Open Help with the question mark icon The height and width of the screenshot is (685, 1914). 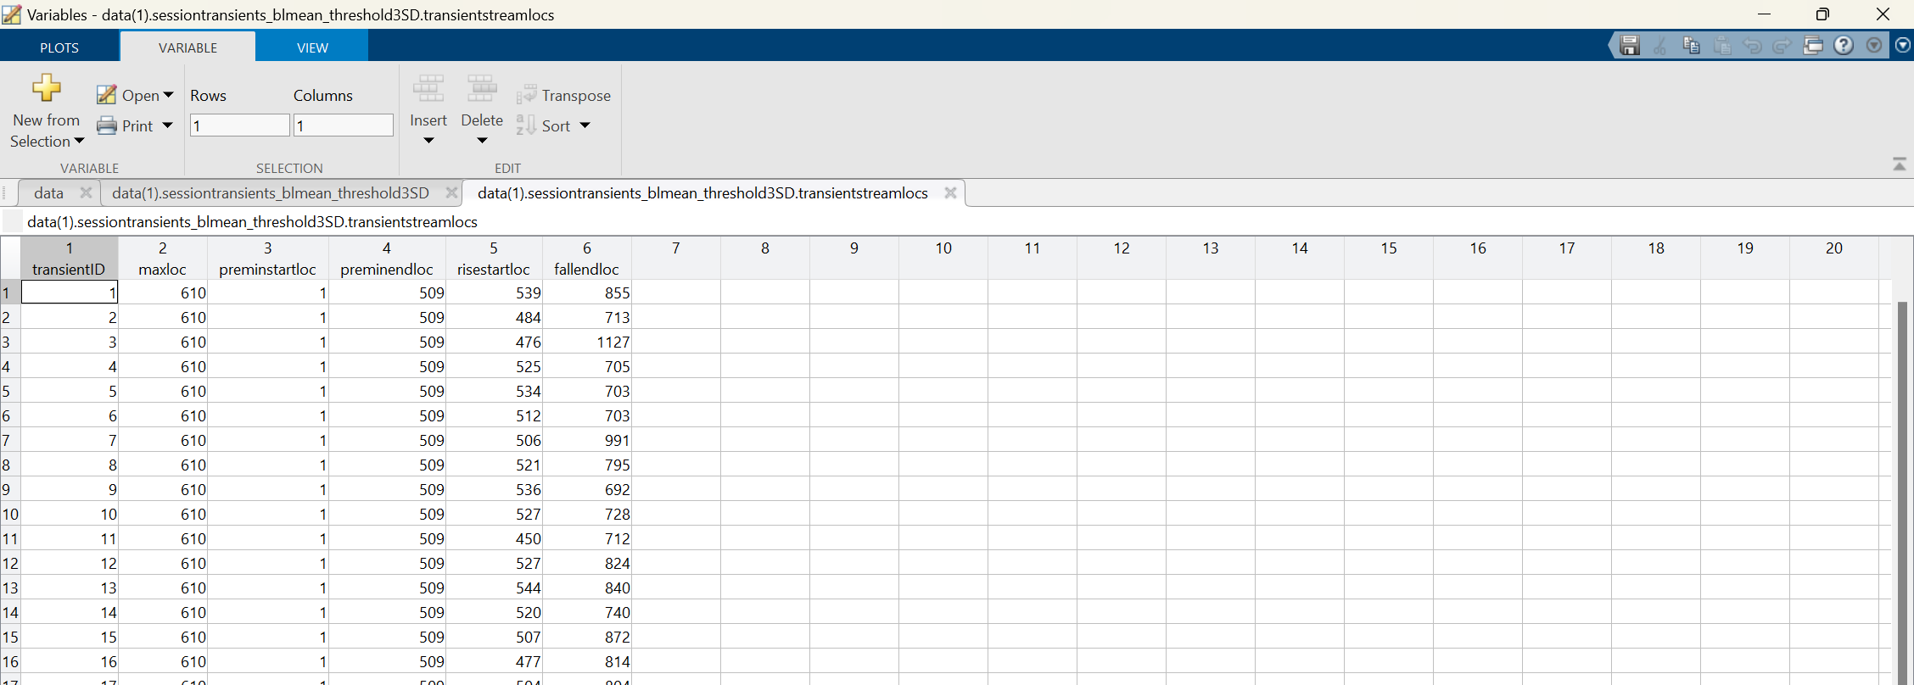click(1844, 46)
